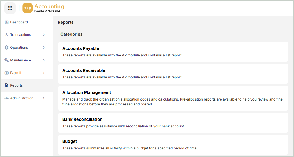Expand the Operations submenu chevron
This screenshot has width=294, height=157.
click(44, 48)
